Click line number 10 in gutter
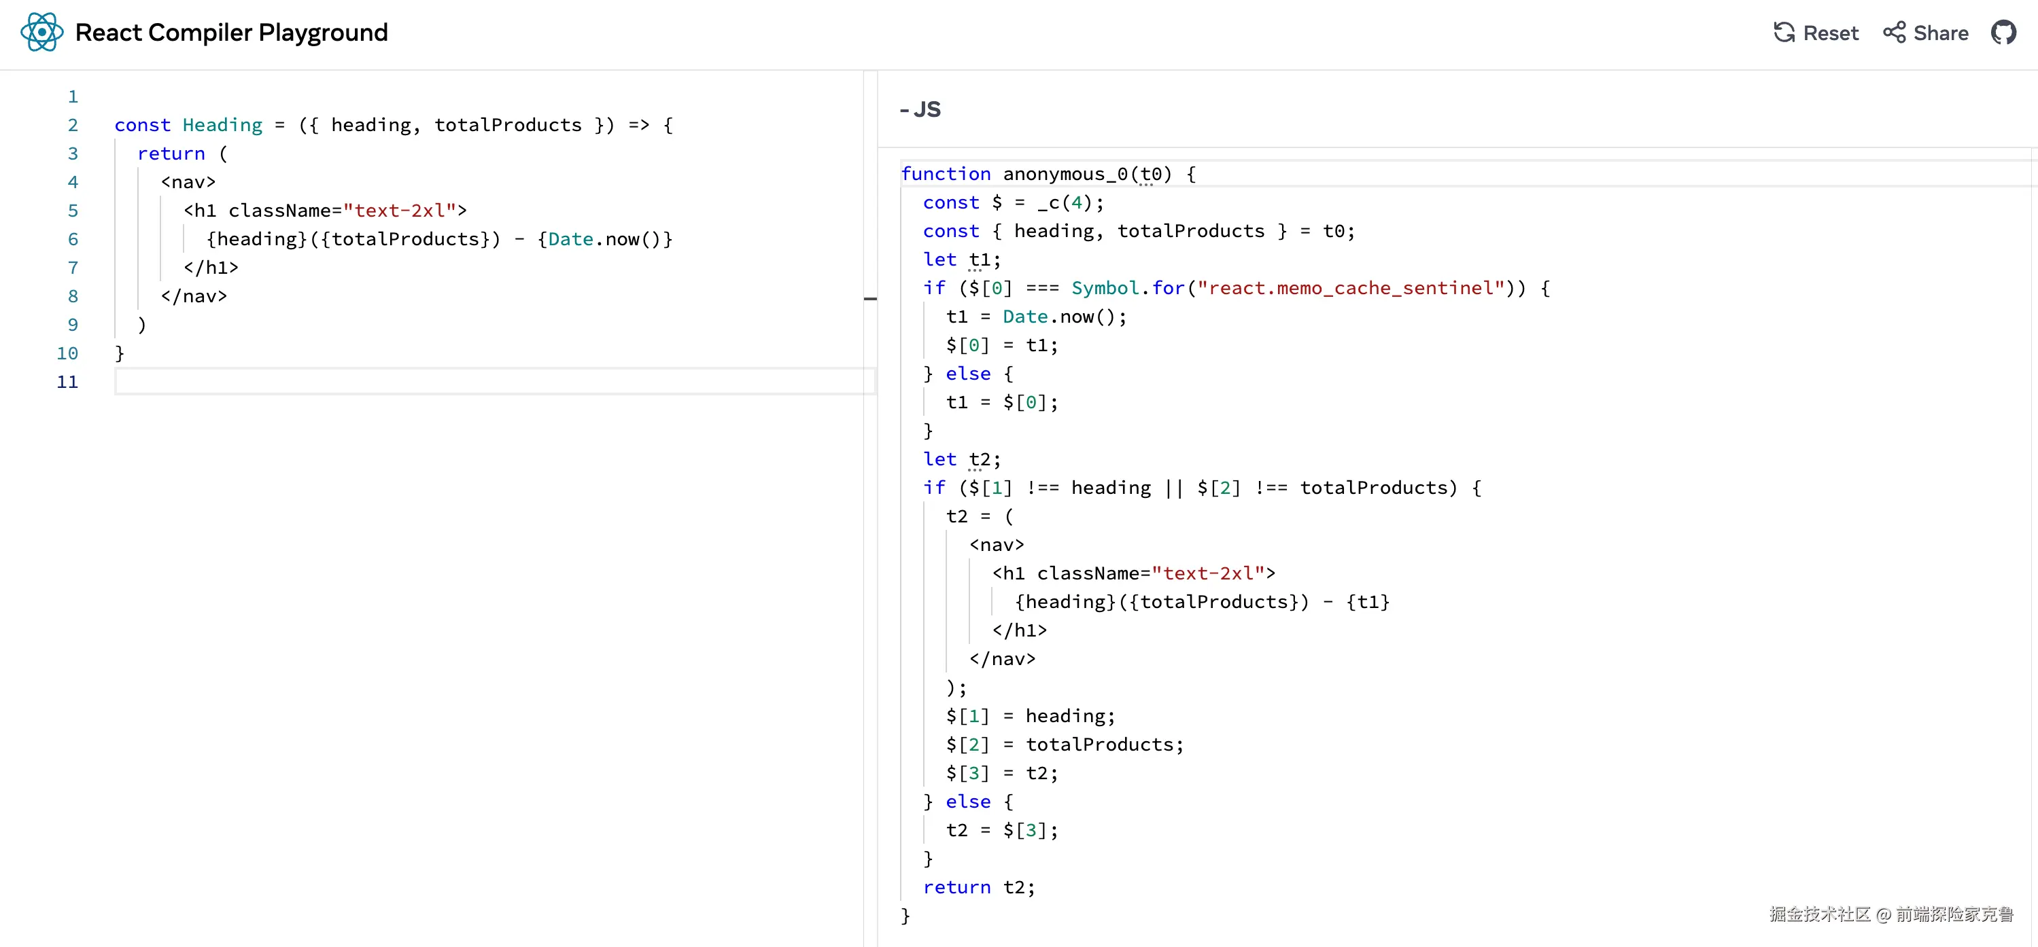 (x=67, y=353)
